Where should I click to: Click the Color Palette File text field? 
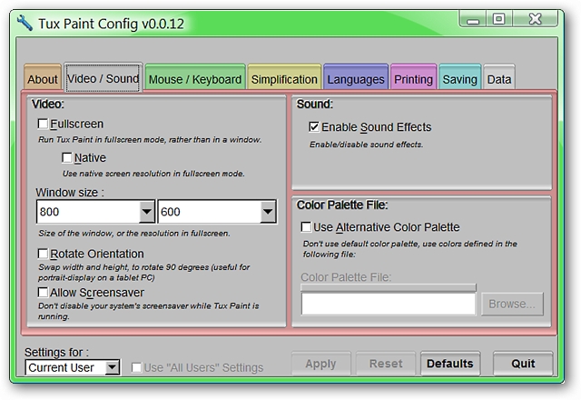[389, 304]
